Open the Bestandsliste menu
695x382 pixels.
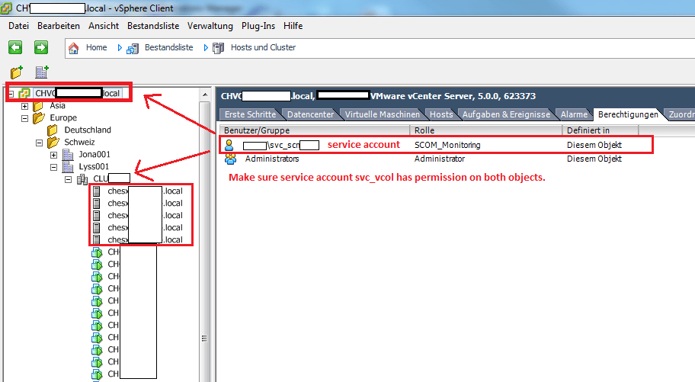point(153,26)
